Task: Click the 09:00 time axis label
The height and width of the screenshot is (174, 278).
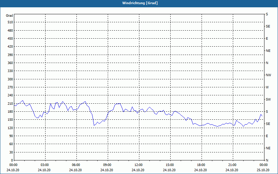Action: pyautogui.click(x=108, y=165)
